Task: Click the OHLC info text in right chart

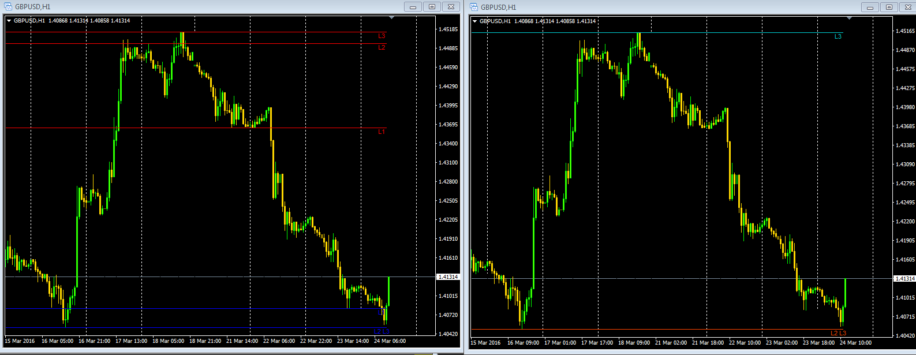Action: 537,21
